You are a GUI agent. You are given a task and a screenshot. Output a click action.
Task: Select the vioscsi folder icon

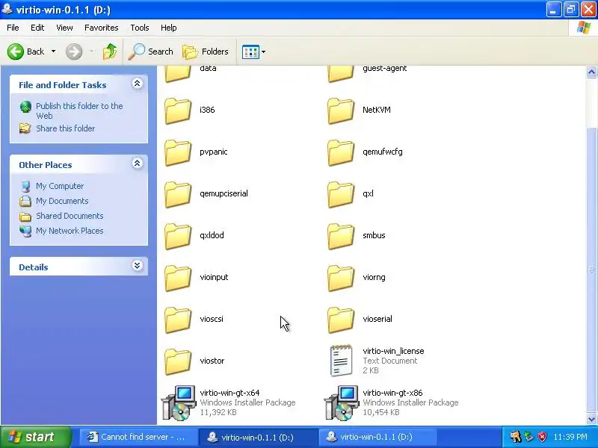click(x=178, y=320)
